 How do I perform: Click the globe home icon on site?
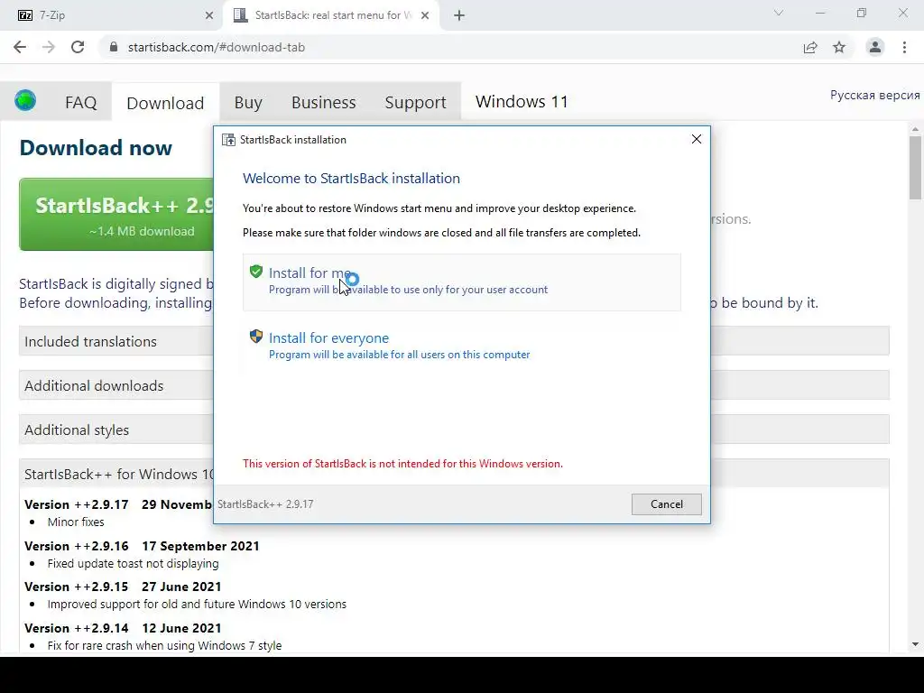[x=25, y=100]
